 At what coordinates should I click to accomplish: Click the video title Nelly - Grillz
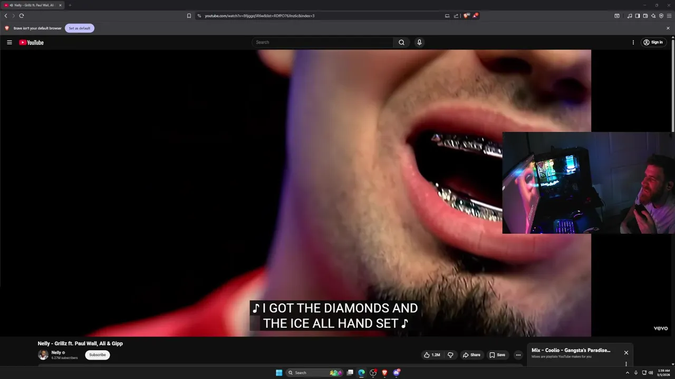point(80,344)
